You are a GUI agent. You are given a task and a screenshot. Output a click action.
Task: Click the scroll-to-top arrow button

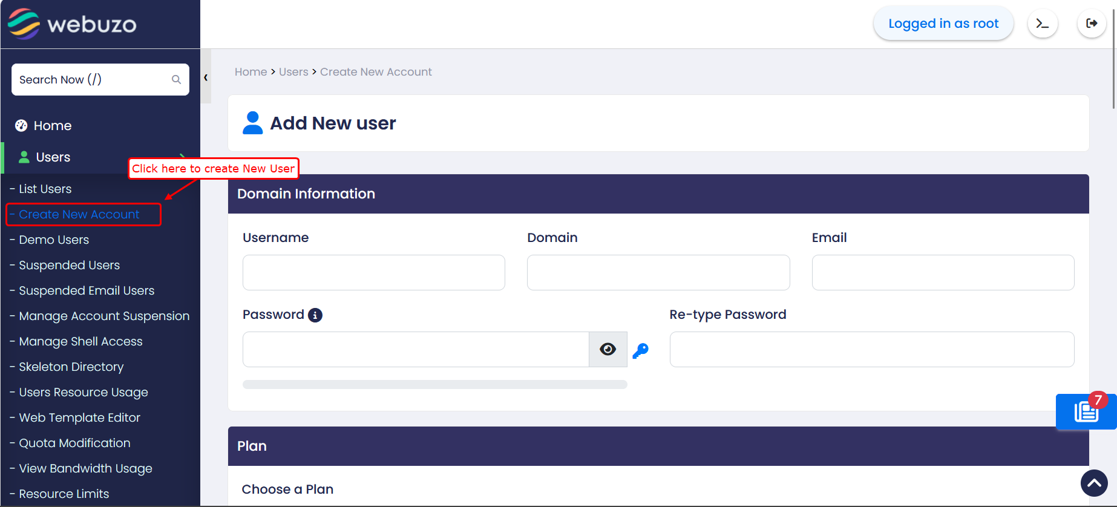(1094, 483)
